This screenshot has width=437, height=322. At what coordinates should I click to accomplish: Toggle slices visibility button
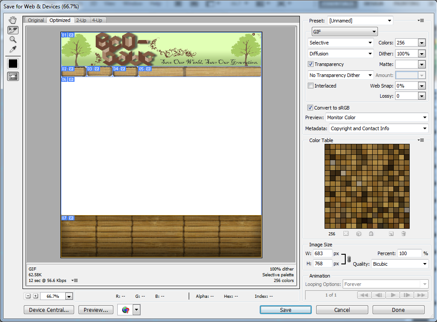[x=13, y=77]
